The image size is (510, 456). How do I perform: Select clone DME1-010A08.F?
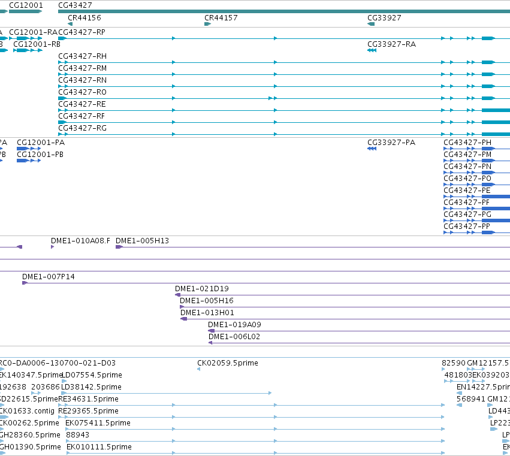click(x=80, y=241)
